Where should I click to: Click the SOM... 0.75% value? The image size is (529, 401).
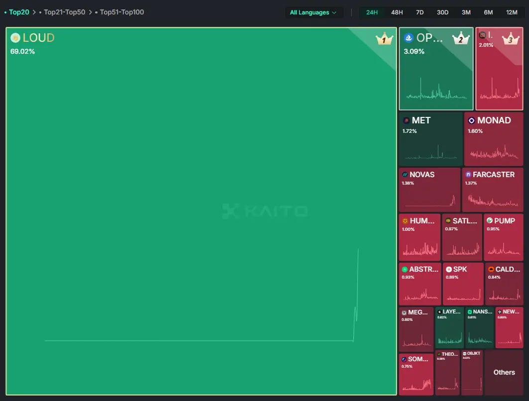tap(407, 366)
